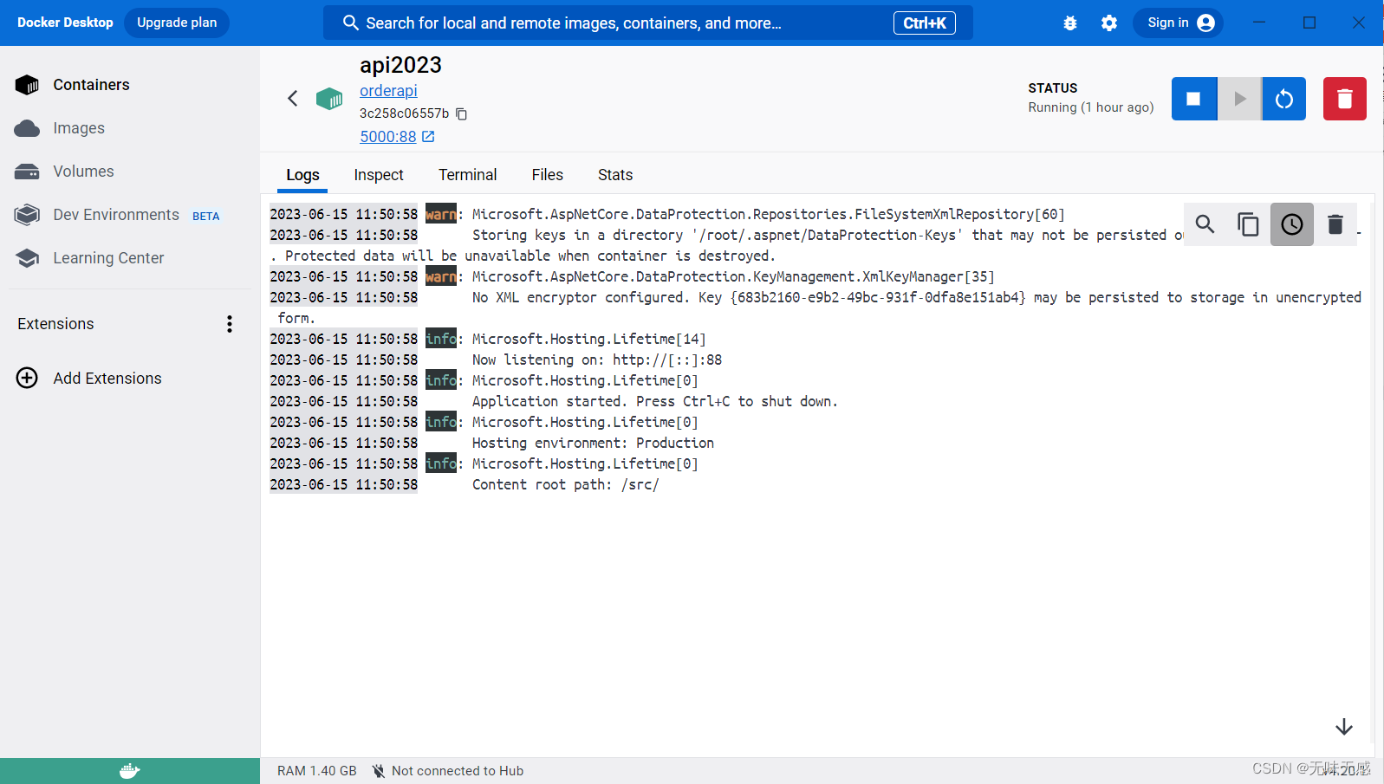Click the api2023 container name heading
Viewport: 1384px width, 784px height.
point(400,65)
